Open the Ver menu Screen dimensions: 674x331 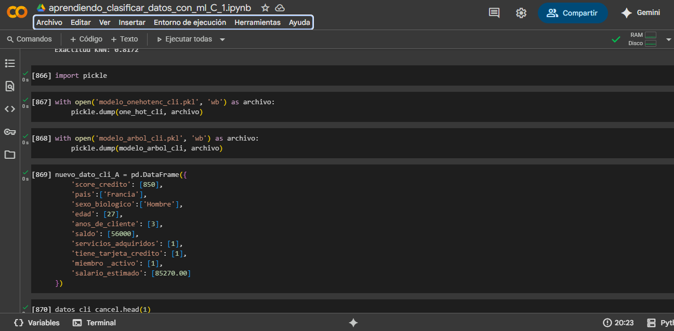[104, 22]
